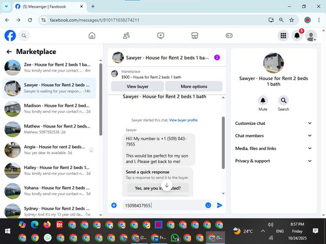Click the View buyer button
The image size is (326, 244).
point(138,87)
